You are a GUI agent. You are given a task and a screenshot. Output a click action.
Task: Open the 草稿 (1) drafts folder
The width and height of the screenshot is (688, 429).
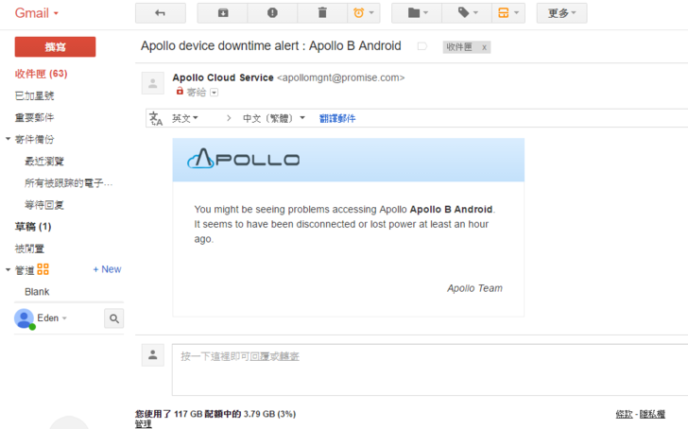pyautogui.click(x=33, y=227)
